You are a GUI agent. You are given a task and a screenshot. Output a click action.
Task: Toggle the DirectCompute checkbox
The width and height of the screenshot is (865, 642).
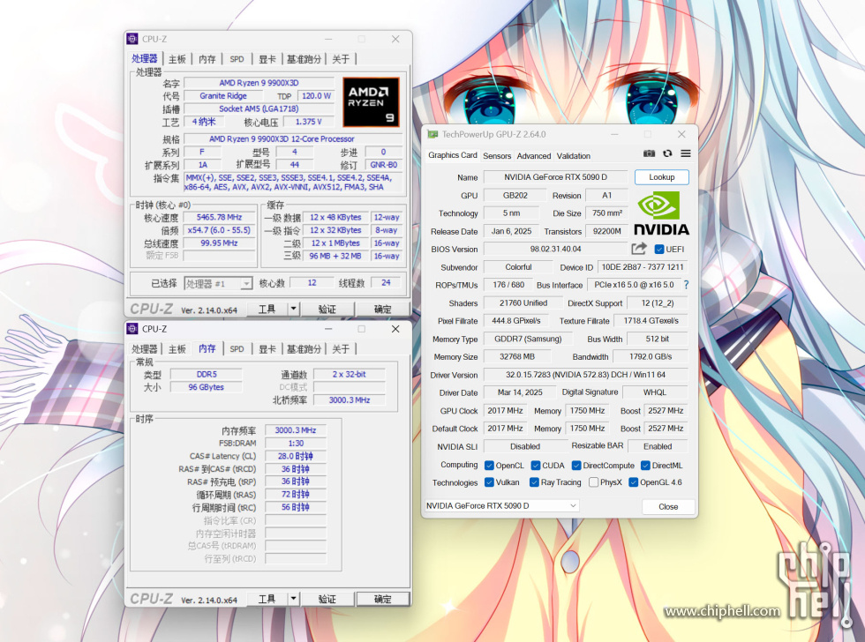576,466
